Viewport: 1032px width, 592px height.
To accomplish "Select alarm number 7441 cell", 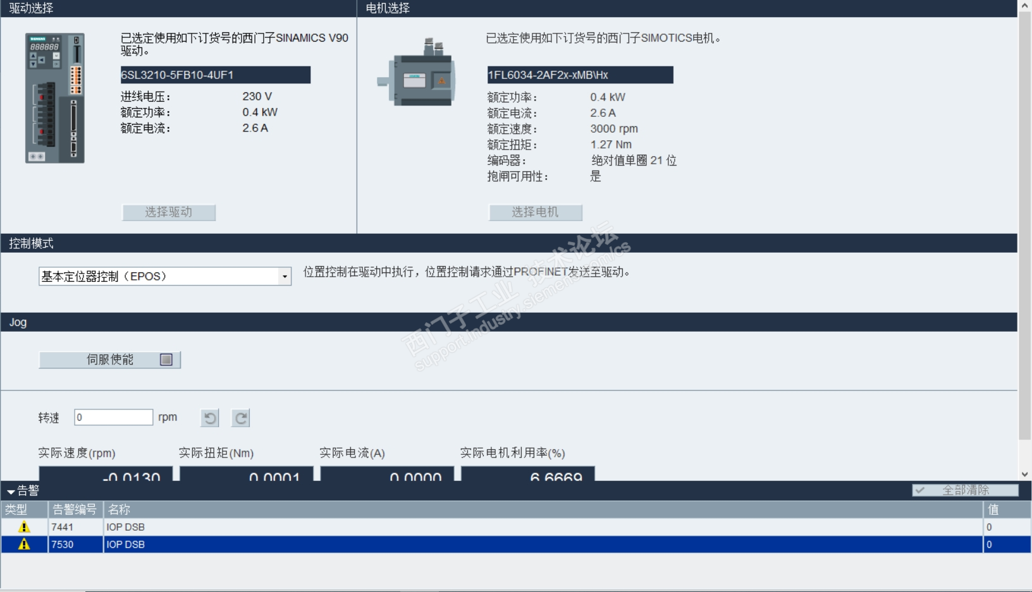I will point(76,527).
